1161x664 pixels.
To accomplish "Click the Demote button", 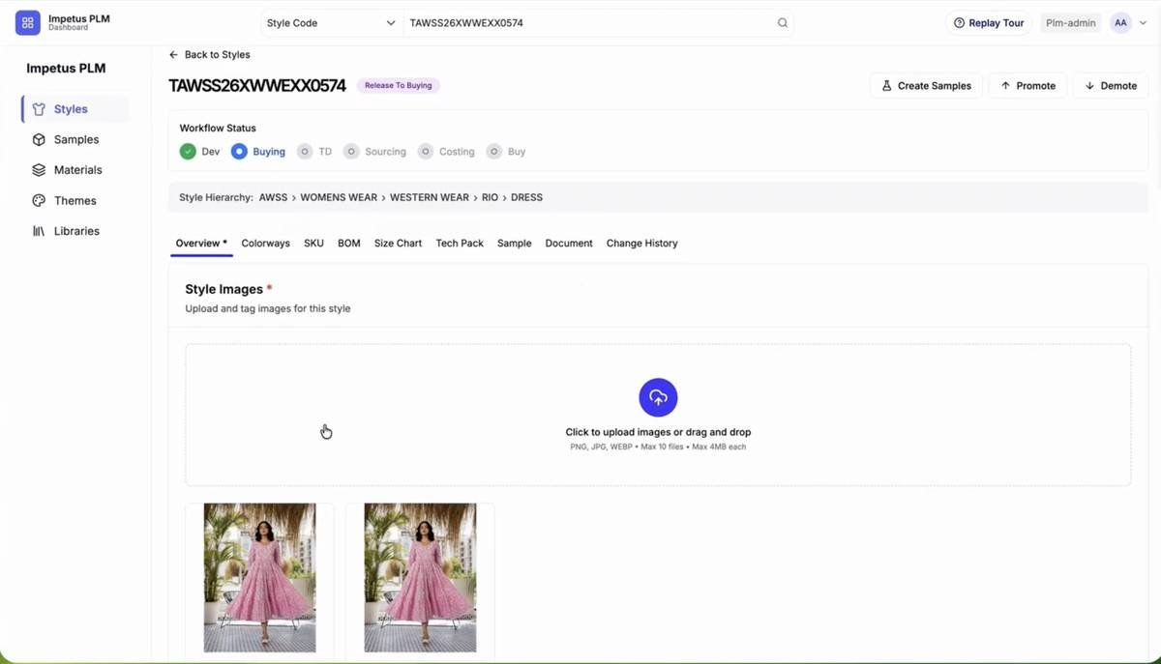I will pos(1110,86).
